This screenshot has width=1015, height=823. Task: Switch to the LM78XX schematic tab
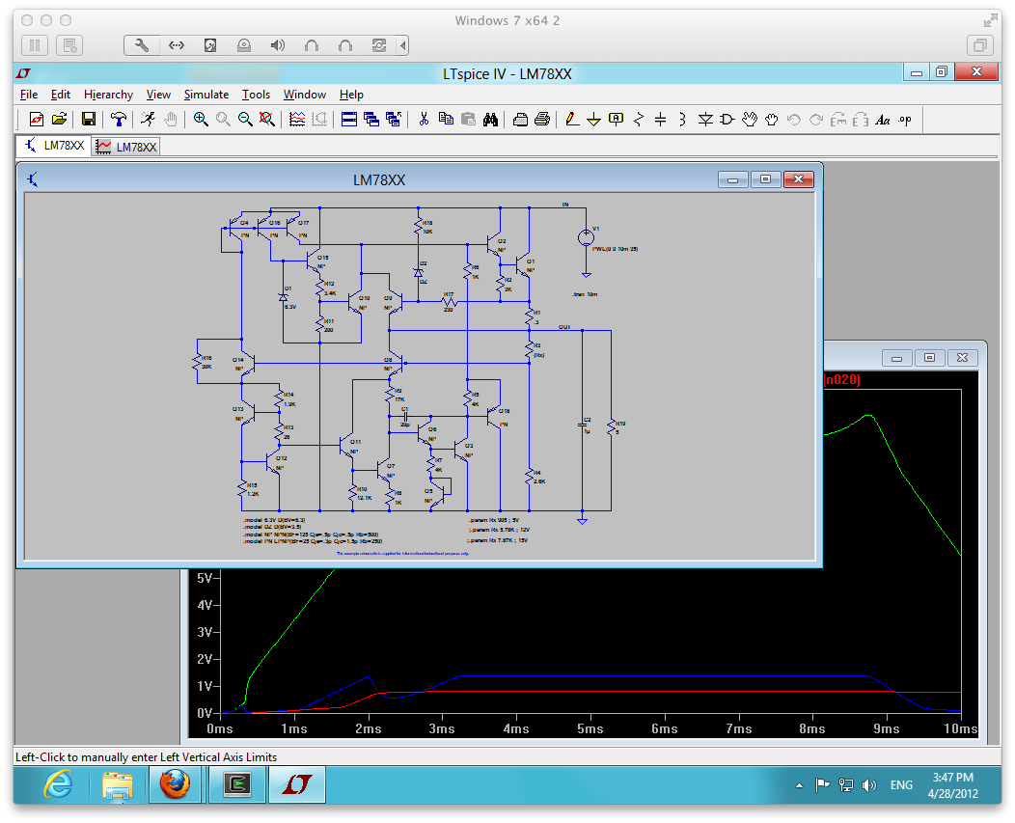click(54, 146)
